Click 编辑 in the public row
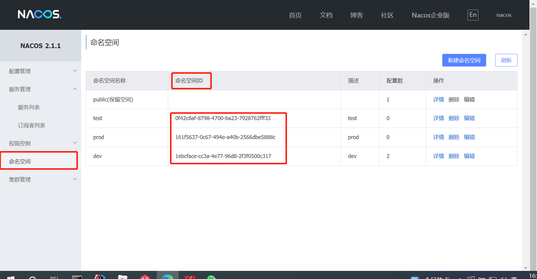This screenshot has width=537, height=279. pyautogui.click(x=469, y=100)
